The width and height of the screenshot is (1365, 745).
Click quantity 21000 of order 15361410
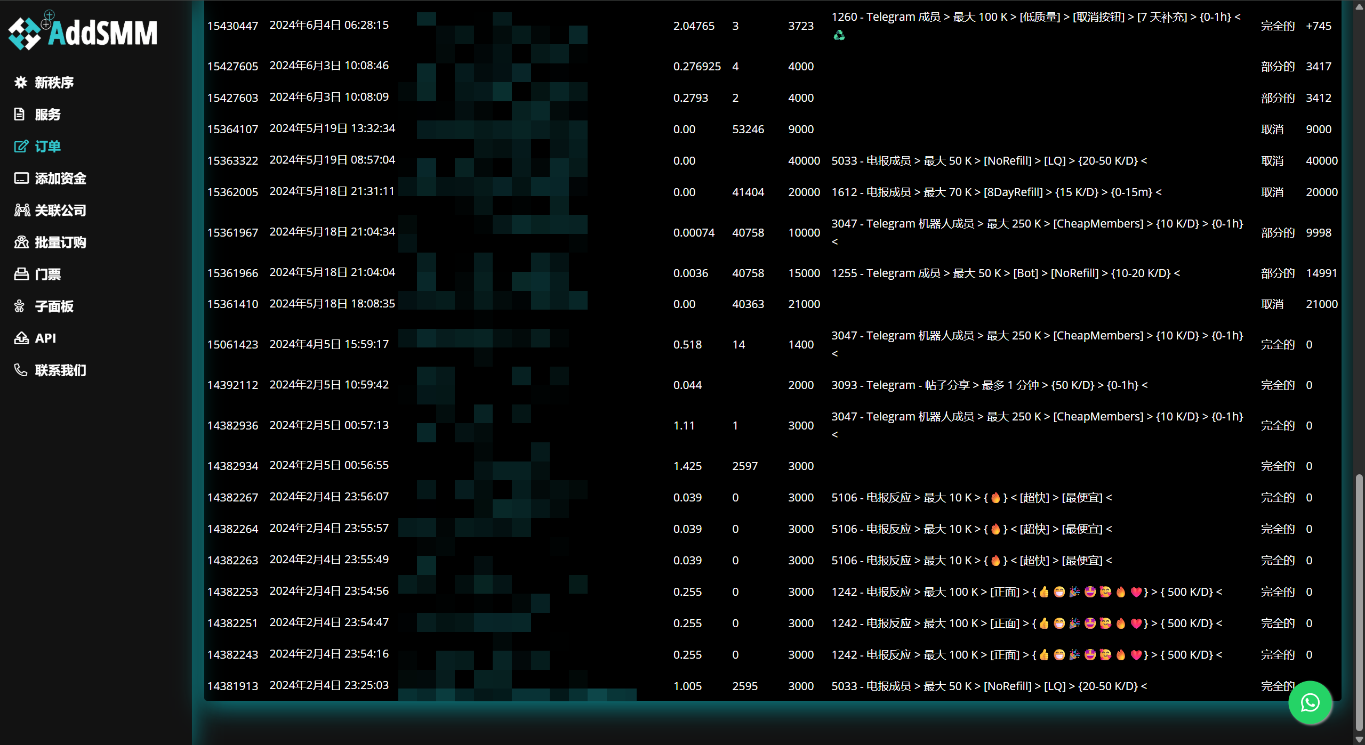pyautogui.click(x=804, y=304)
